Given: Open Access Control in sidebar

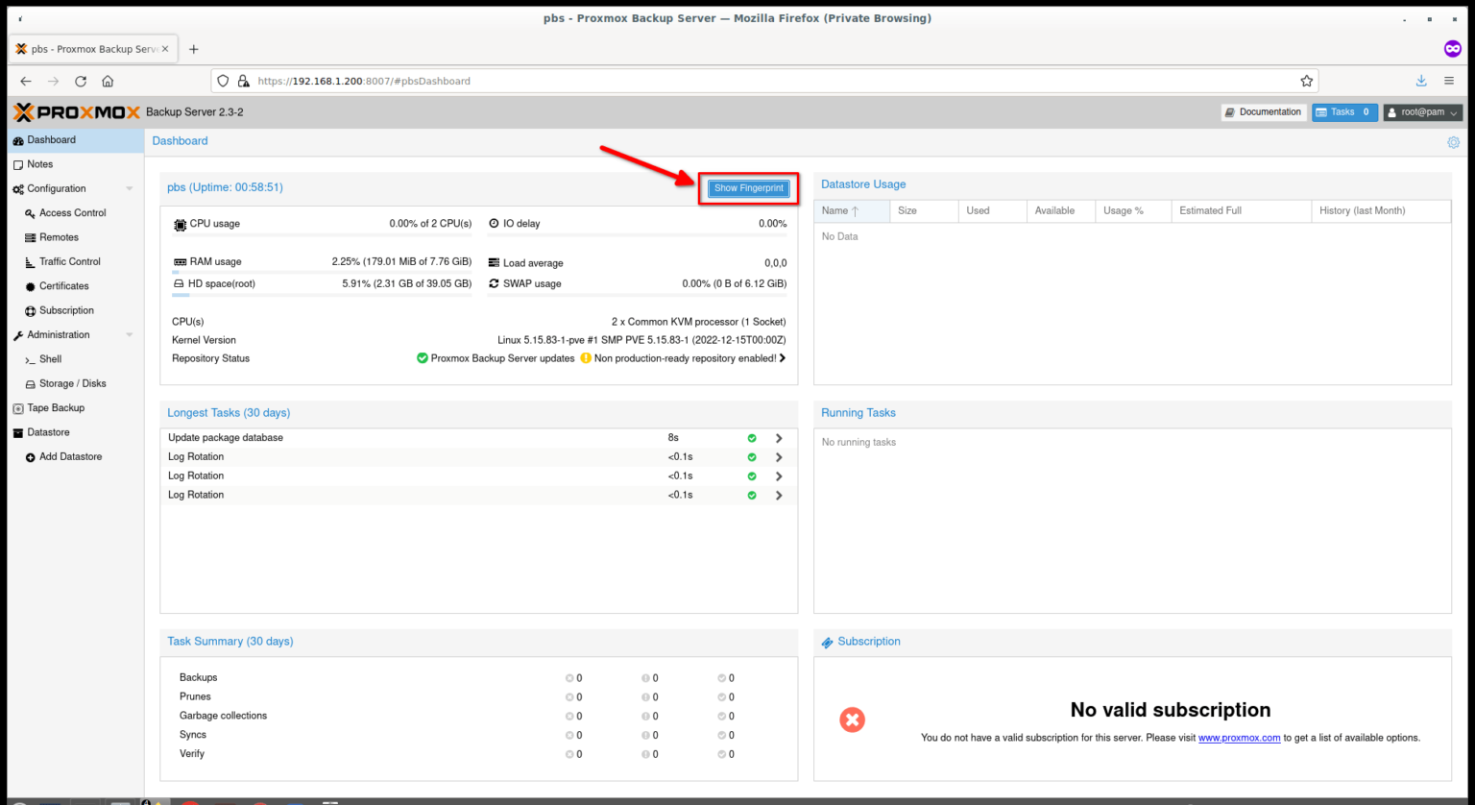Looking at the screenshot, I should [x=72, y=213].
